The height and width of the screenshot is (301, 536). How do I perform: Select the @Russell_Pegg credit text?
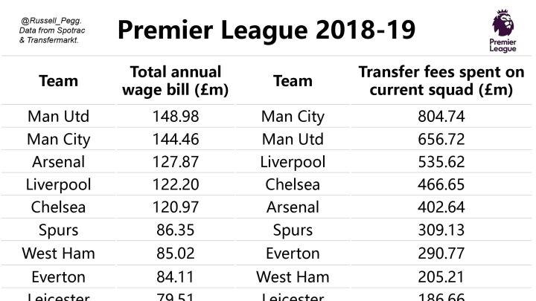click(52, 30)
